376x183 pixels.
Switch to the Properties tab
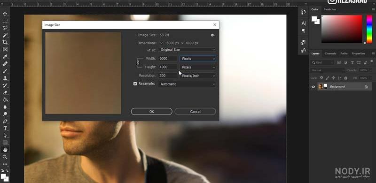[x=358, y=53]
